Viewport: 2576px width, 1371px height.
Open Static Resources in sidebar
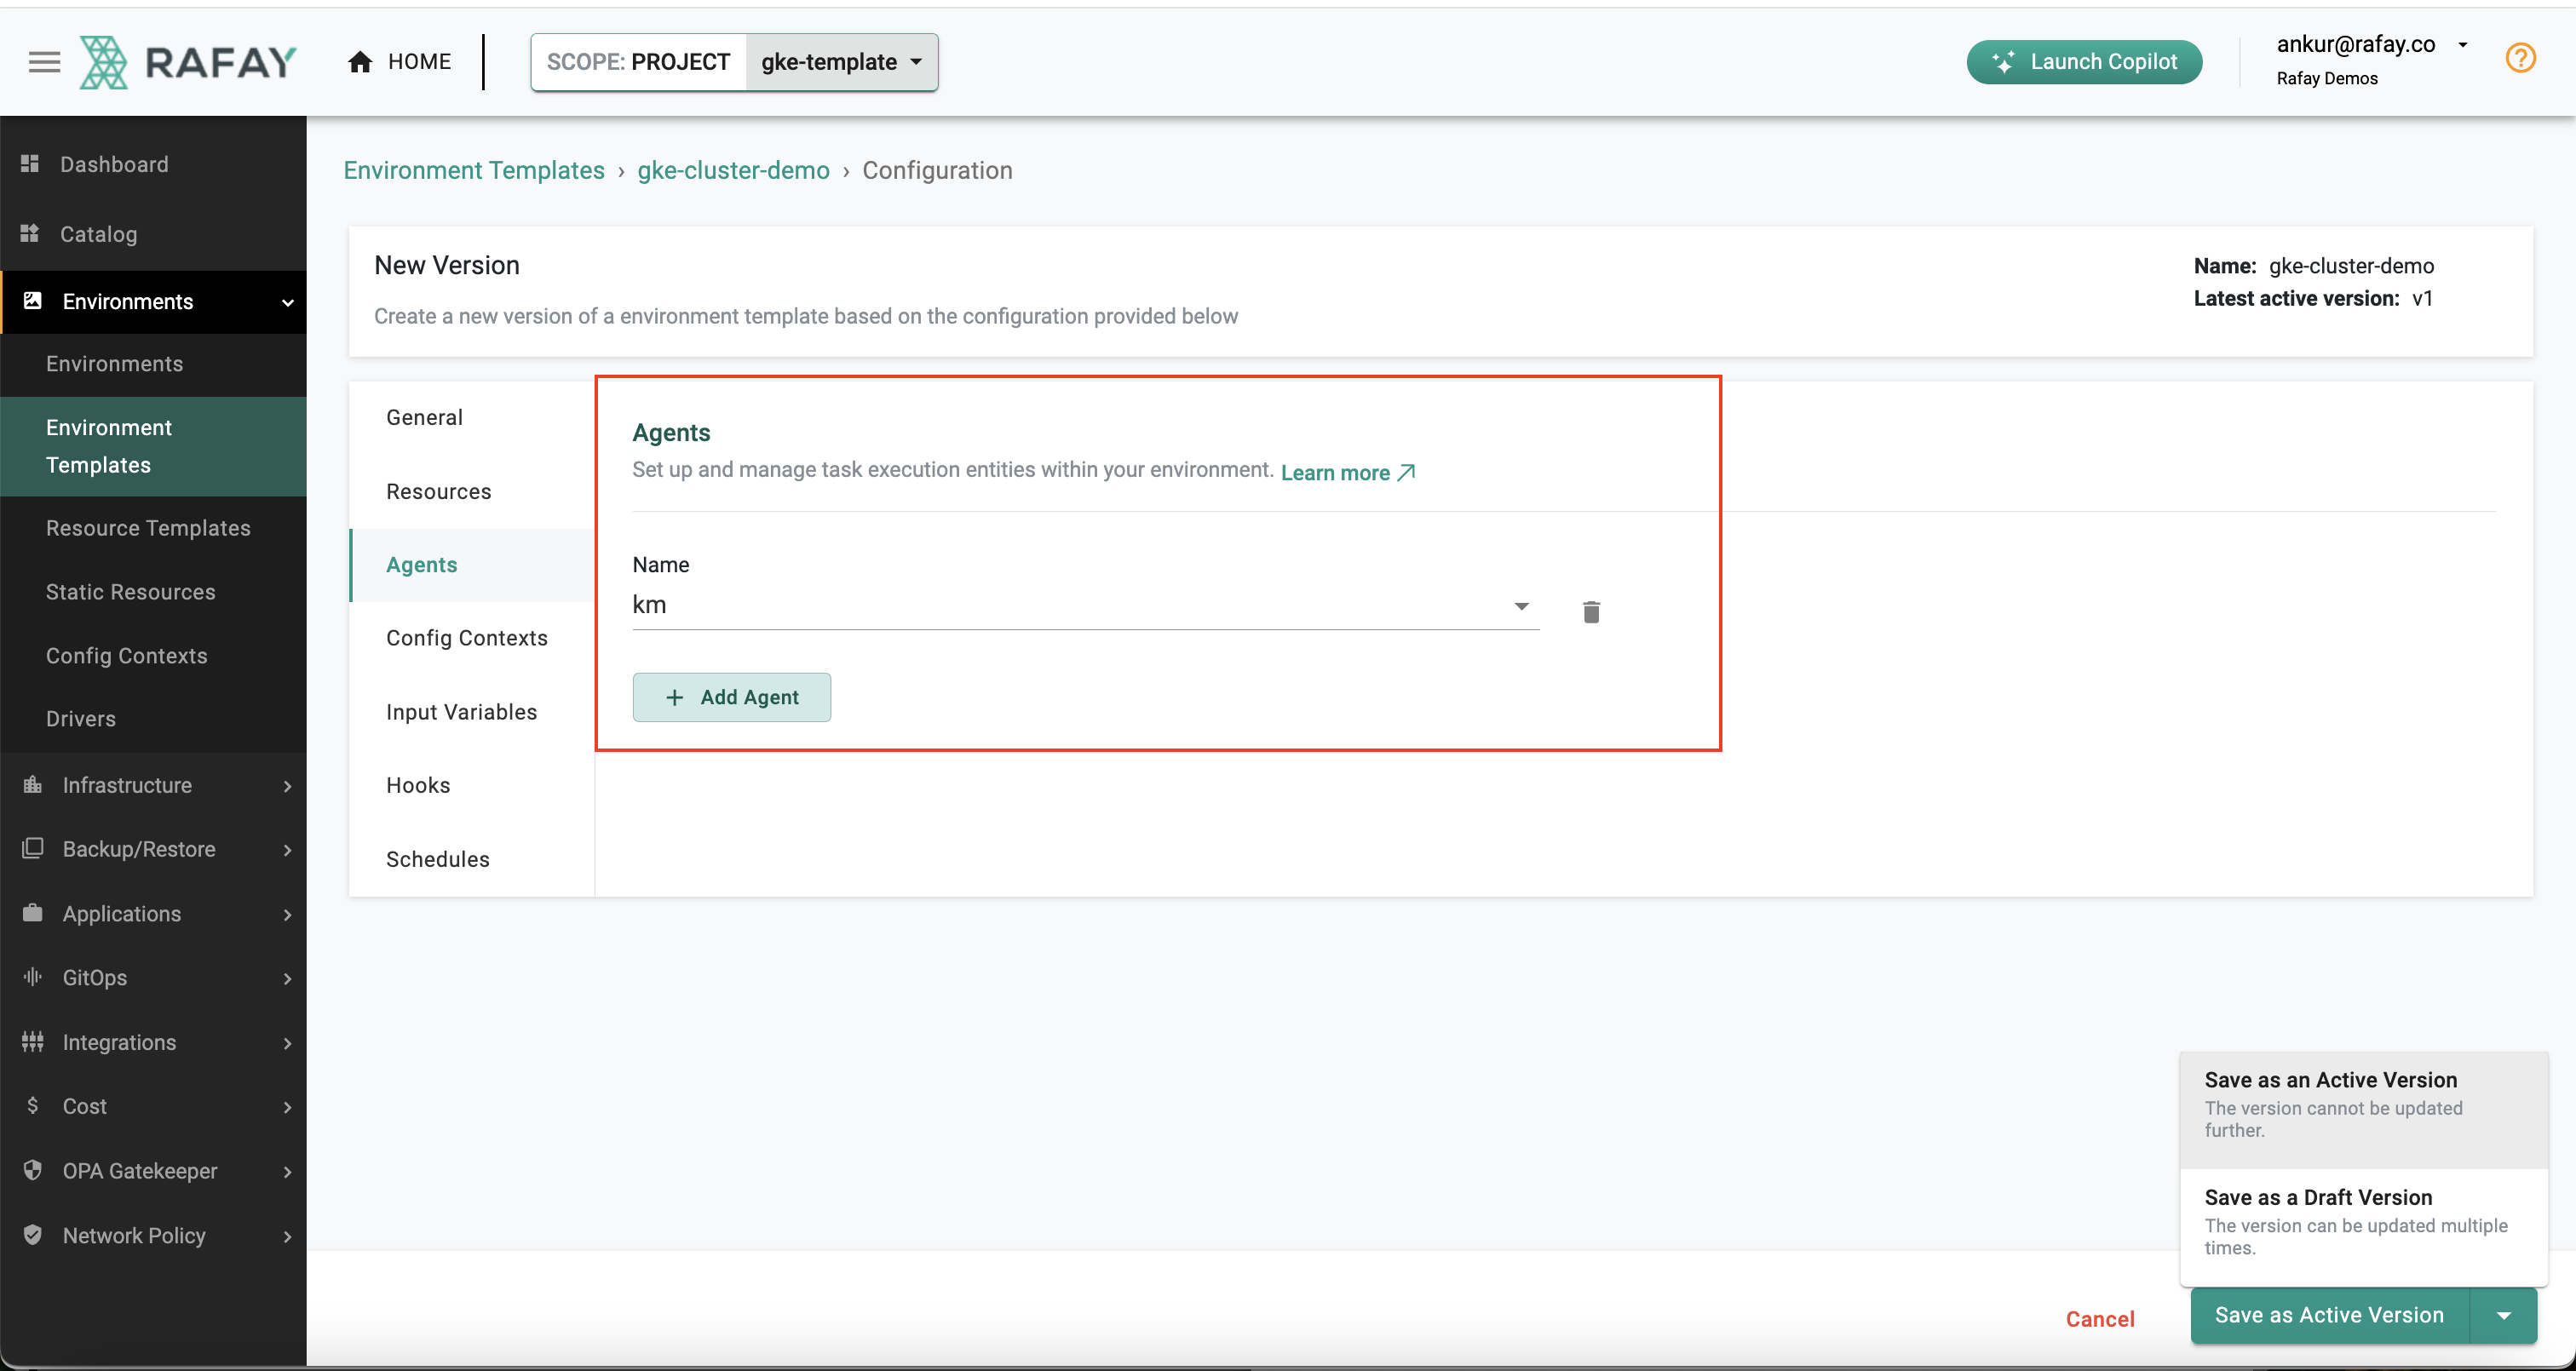153,592
